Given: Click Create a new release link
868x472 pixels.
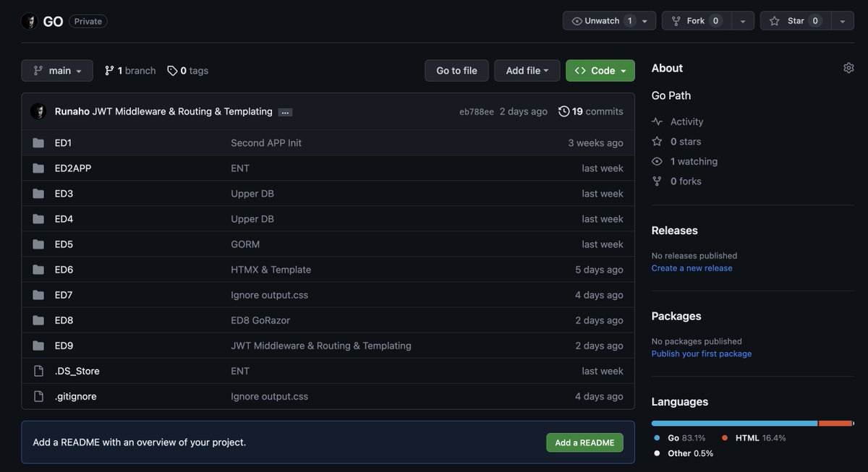Looking at the screenshot, I should coord(692,268).
